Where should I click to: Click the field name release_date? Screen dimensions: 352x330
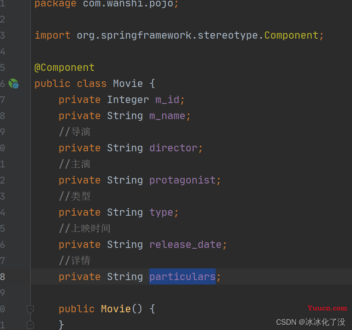coord(185,245)
